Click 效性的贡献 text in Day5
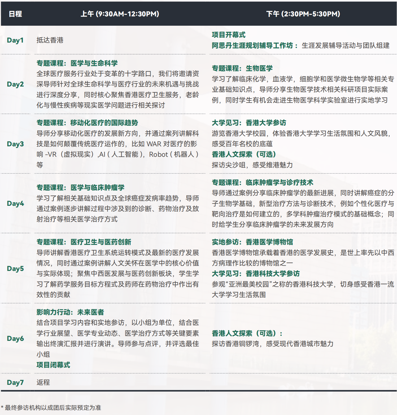Screen dimensions: 397x415 [53, 295]
